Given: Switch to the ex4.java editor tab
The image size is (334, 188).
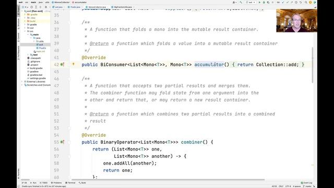Looking at the screenshot, I should 58,7.
